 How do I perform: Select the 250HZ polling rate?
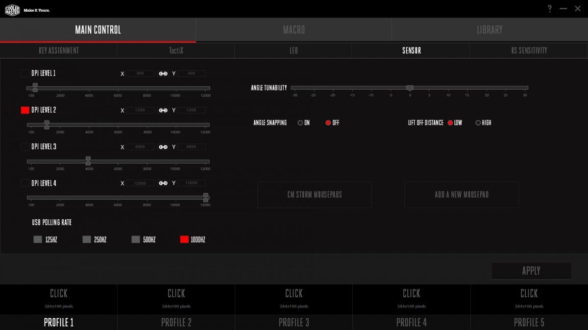[x=87, y=239]
